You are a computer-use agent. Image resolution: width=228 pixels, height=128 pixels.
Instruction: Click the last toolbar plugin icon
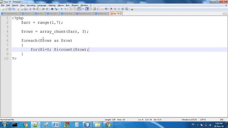tap(132, 9)
